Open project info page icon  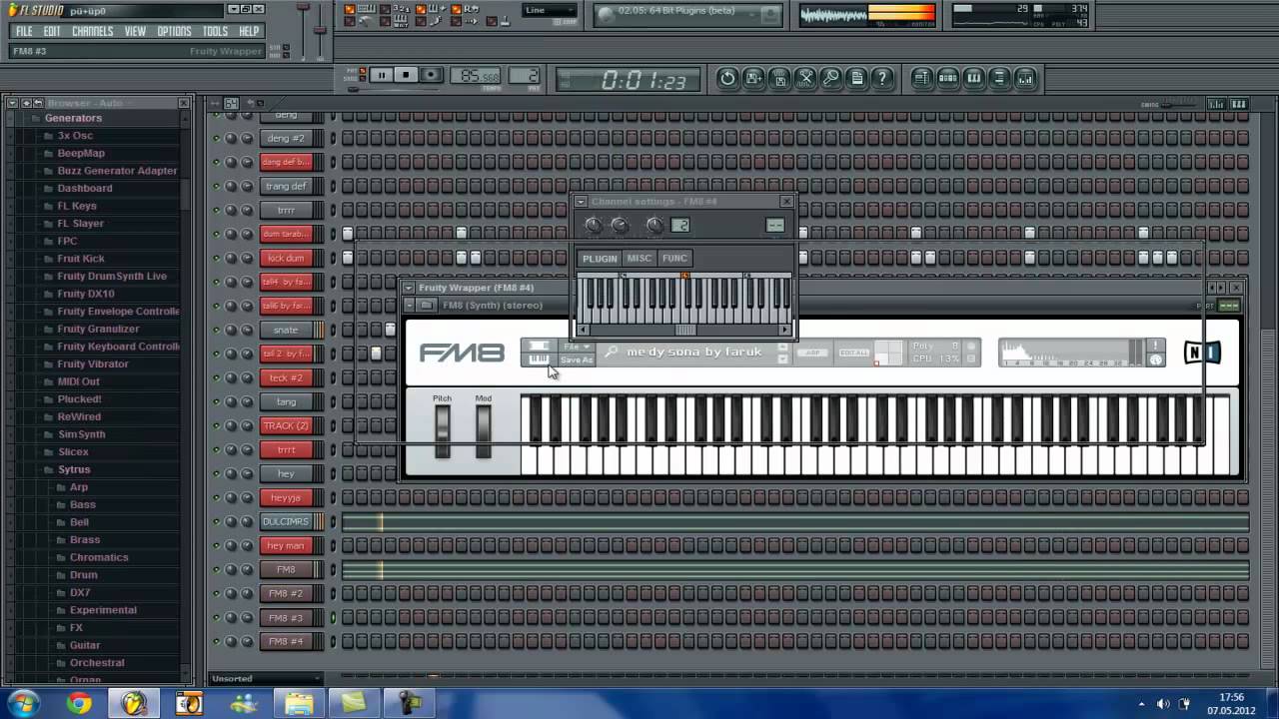[856, 78]
